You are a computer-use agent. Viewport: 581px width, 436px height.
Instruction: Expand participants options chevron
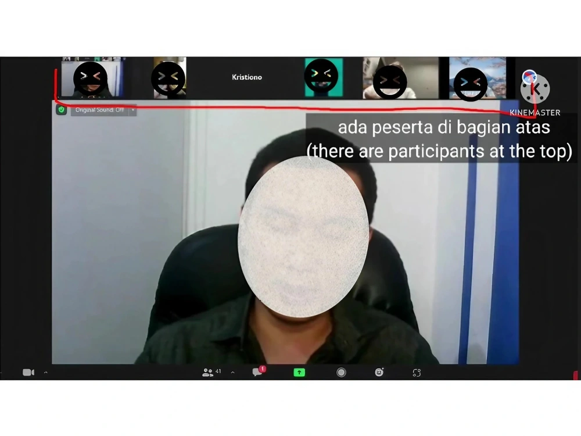(233, 372)
